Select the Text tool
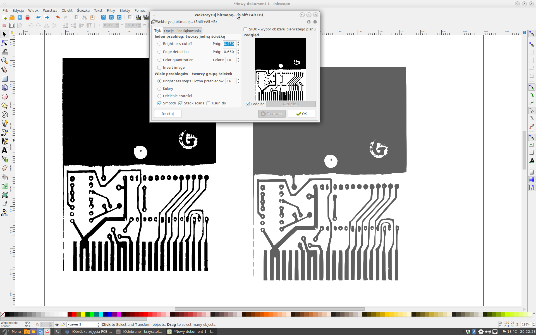536x335 pixels. (x=4, y=150)
